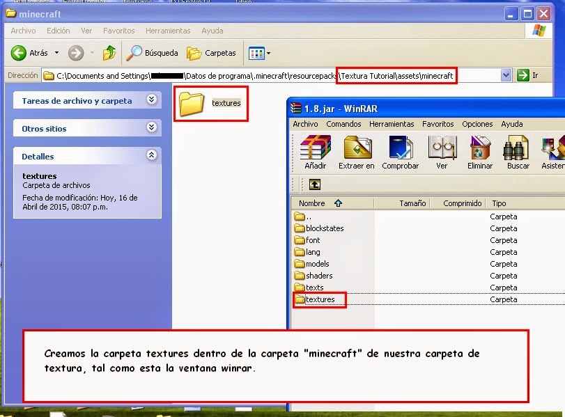Viewport: 565px width, 417px height.
Task: Expand the Otros sitios panel
Action: pos(152,127)
